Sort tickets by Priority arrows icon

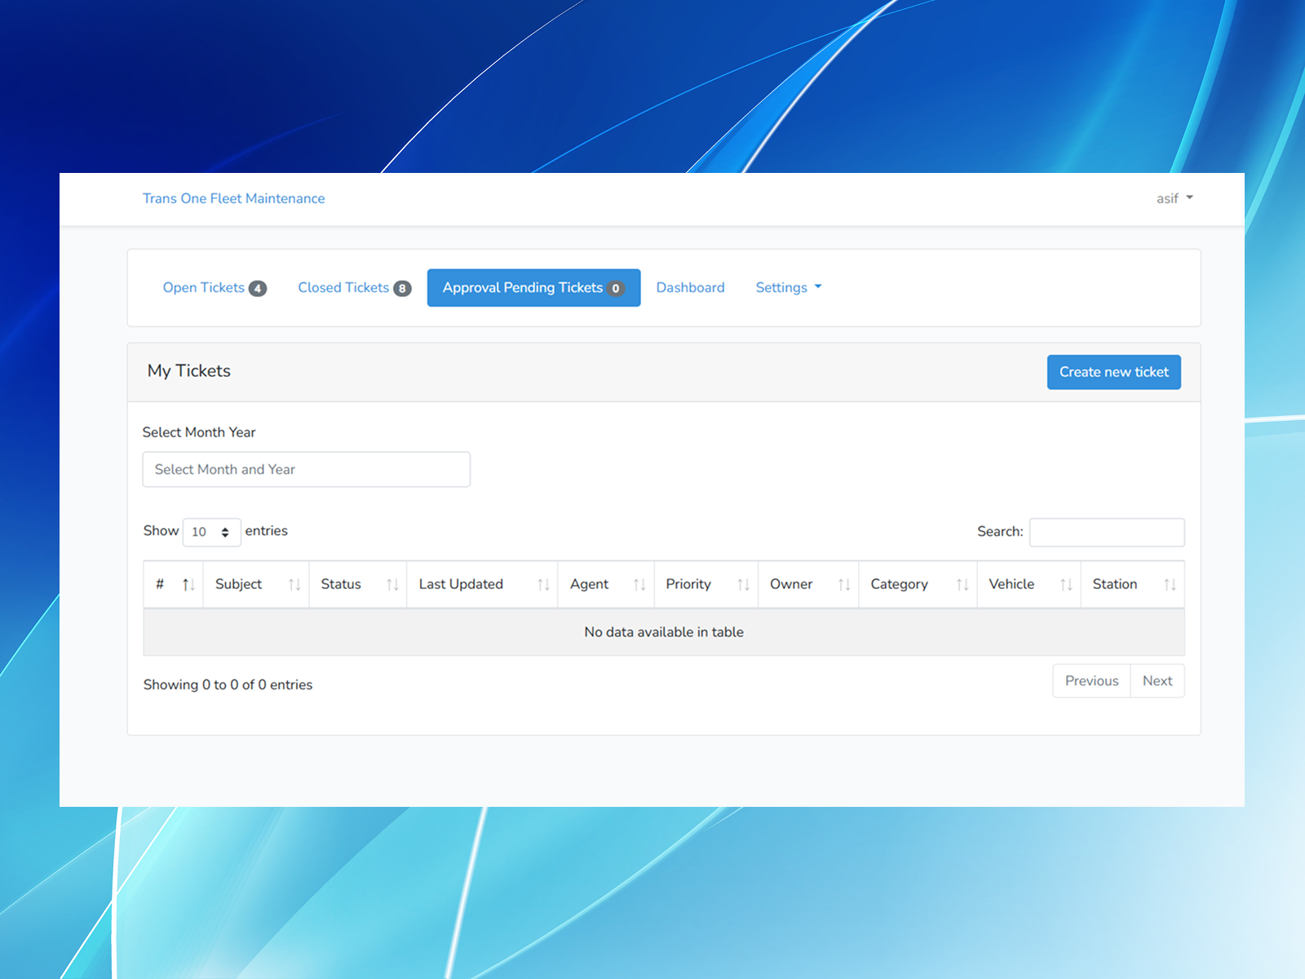(x=743, y=584)
